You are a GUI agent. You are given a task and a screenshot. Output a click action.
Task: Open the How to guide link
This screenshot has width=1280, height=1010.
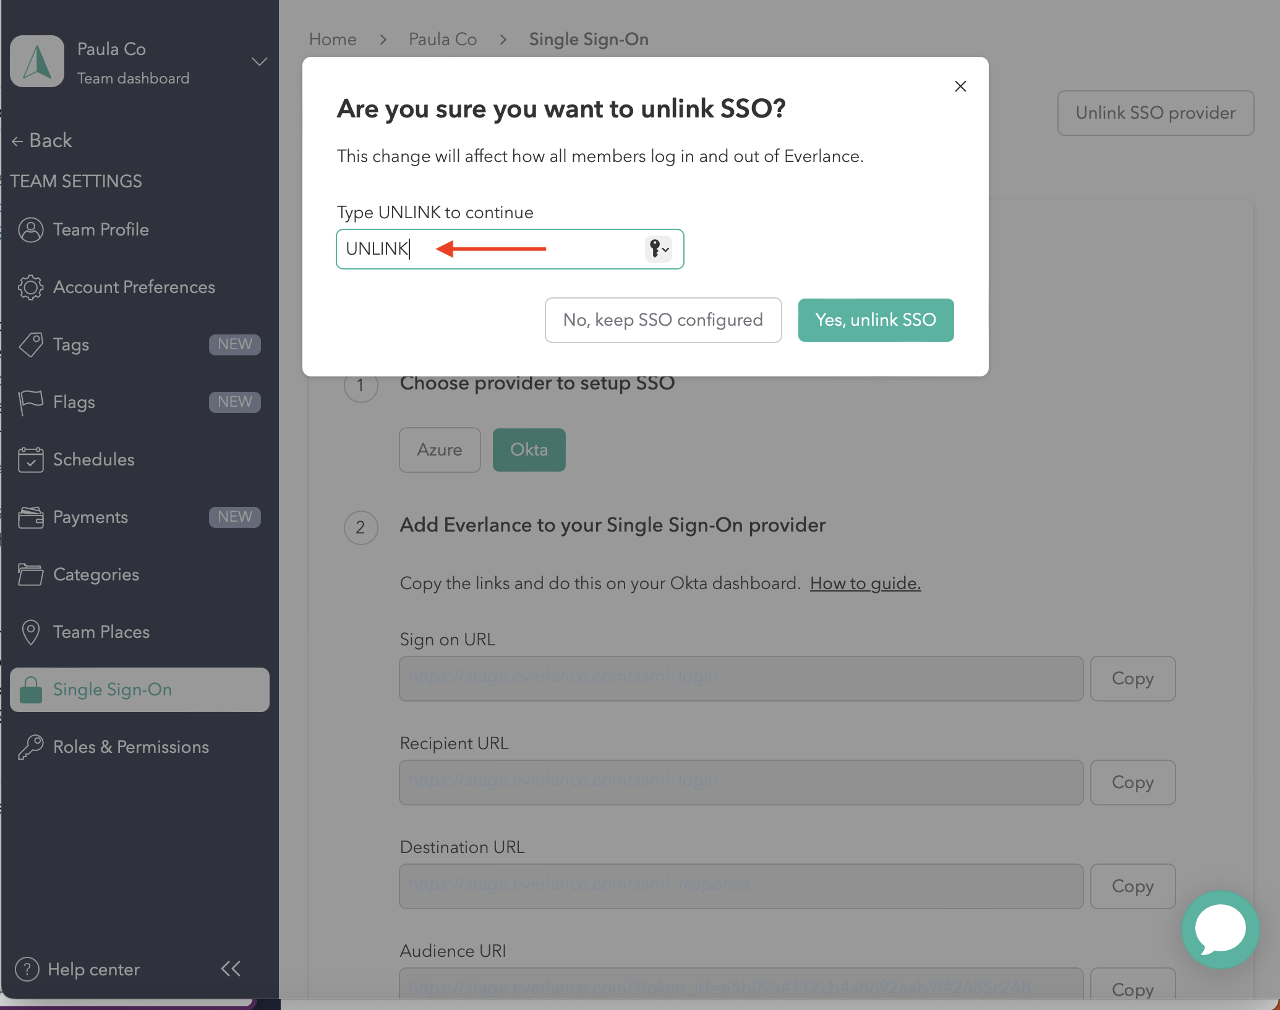865,584
